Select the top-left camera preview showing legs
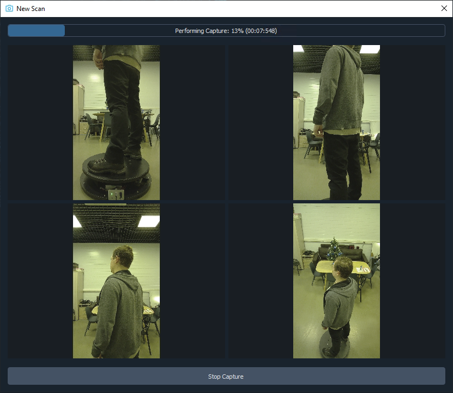Screen dimensions: 453x393 (x=116, y=122)
